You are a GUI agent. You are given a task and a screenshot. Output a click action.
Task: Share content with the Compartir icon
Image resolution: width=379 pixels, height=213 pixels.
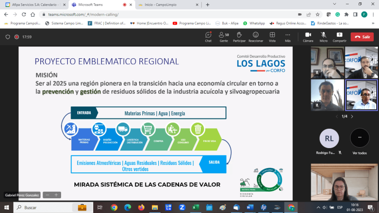[339, 36]
